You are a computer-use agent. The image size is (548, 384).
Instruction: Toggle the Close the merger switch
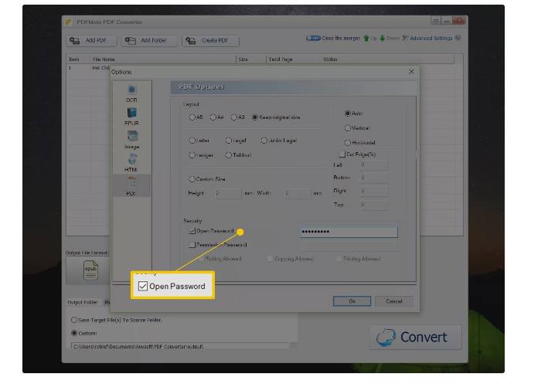tap(313, 39)
